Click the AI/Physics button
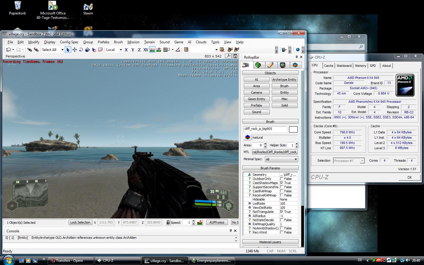This screenshot has width=424, height=265. point(217,222)
